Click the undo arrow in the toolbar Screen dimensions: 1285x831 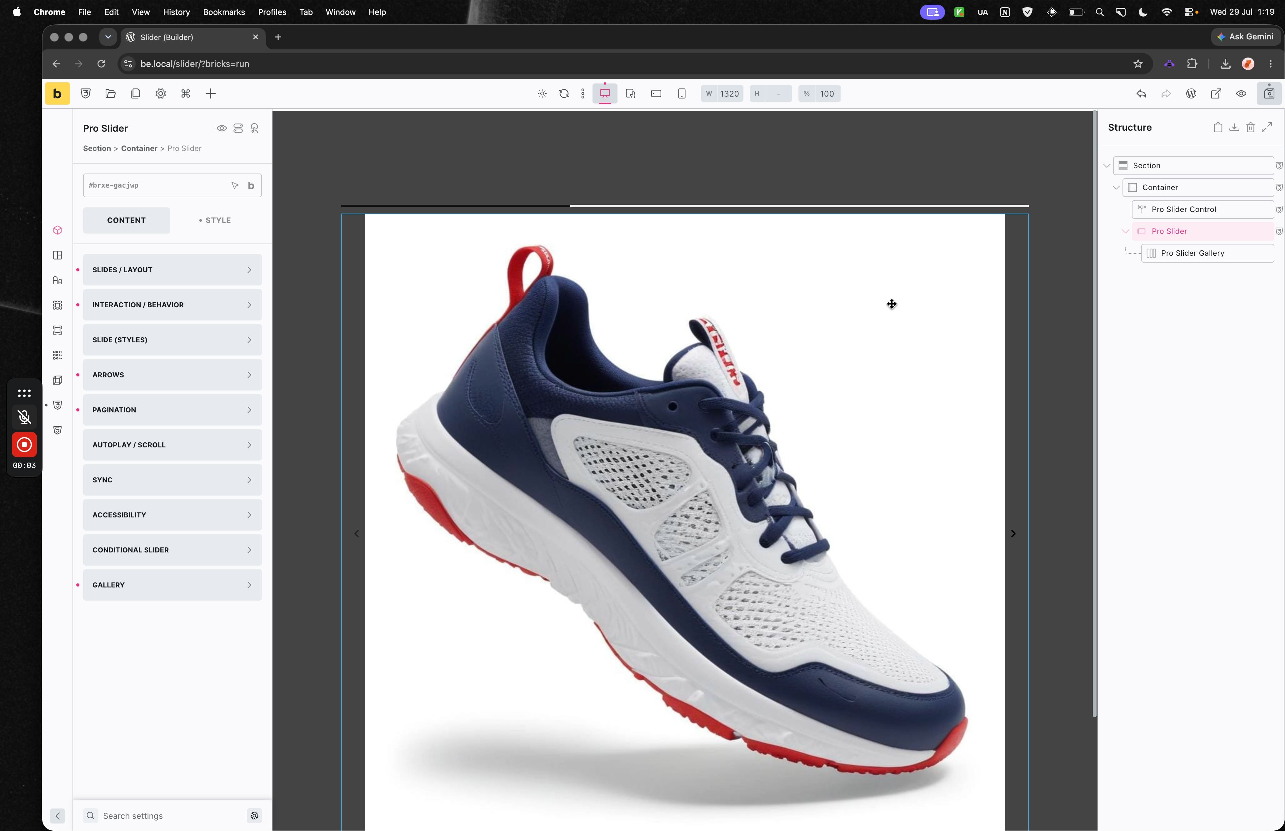pyautogui.click(x=1141, y=93)
